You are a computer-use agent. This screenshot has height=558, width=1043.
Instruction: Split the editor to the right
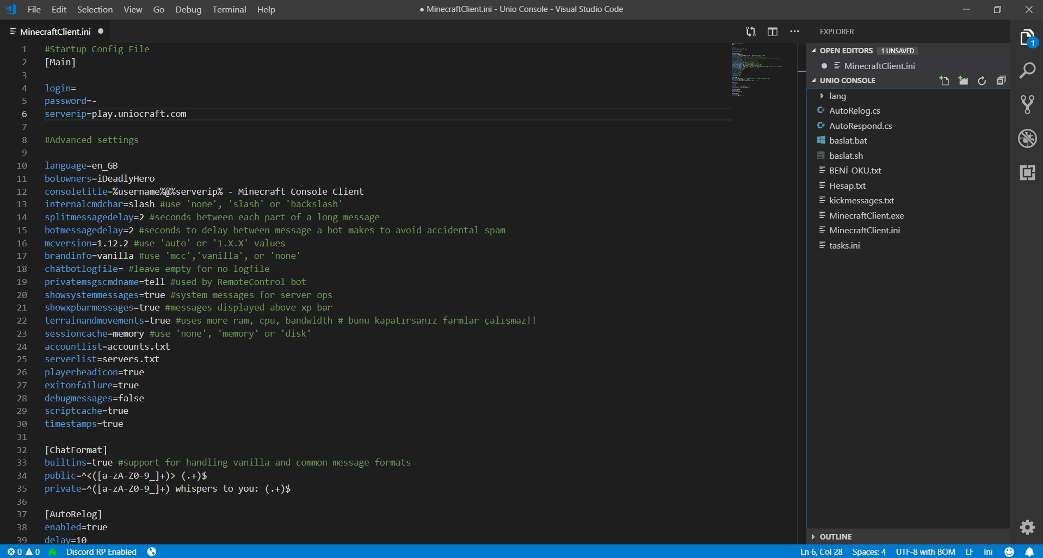point(773,32)
